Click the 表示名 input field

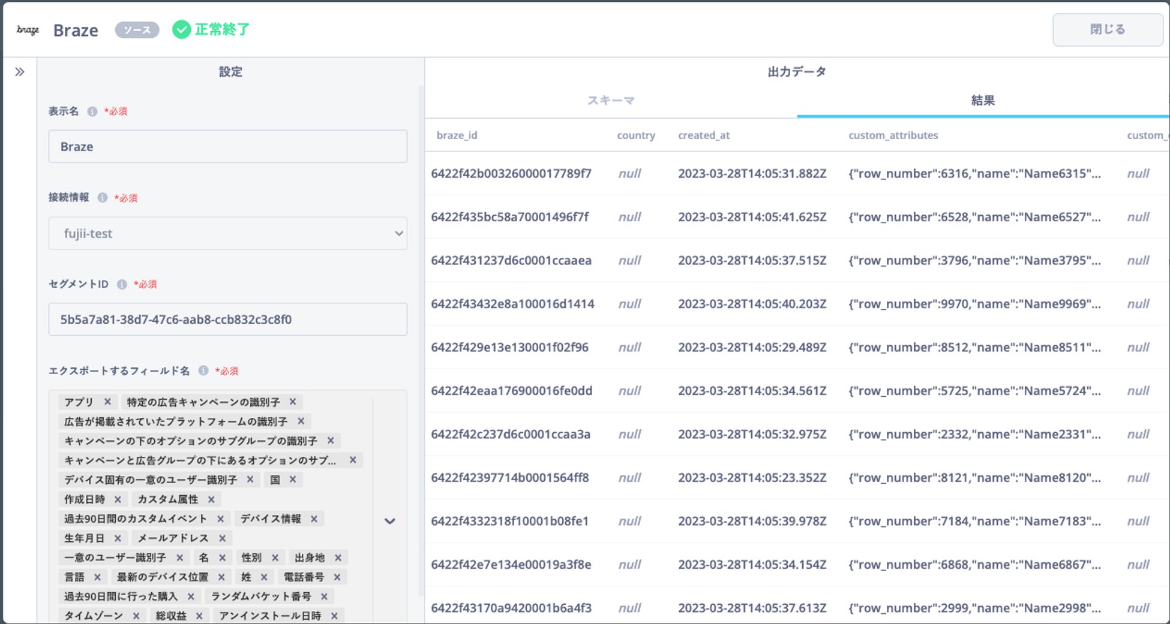coord(228,146)
